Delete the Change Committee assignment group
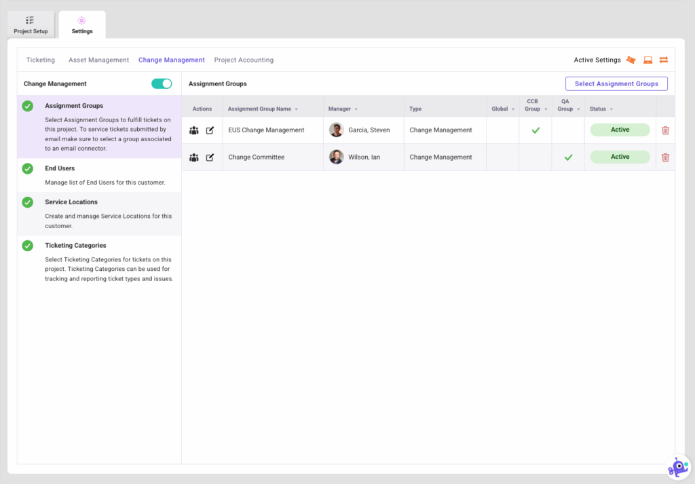This screenshot has height=484, width=695. [x=665, y=157]
